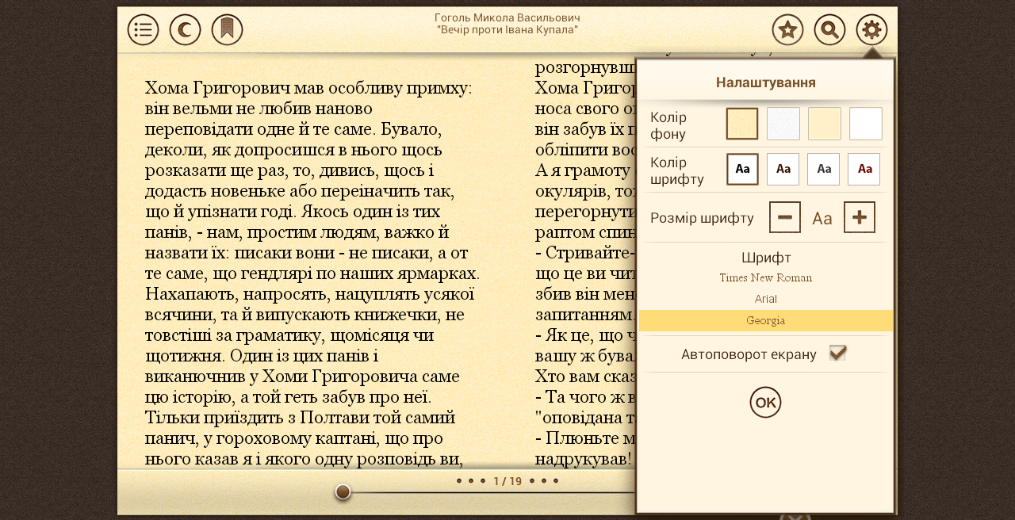Select the dark gray font color option
The width and height of the screenshot is (1015, 520).
coord(823,169)
